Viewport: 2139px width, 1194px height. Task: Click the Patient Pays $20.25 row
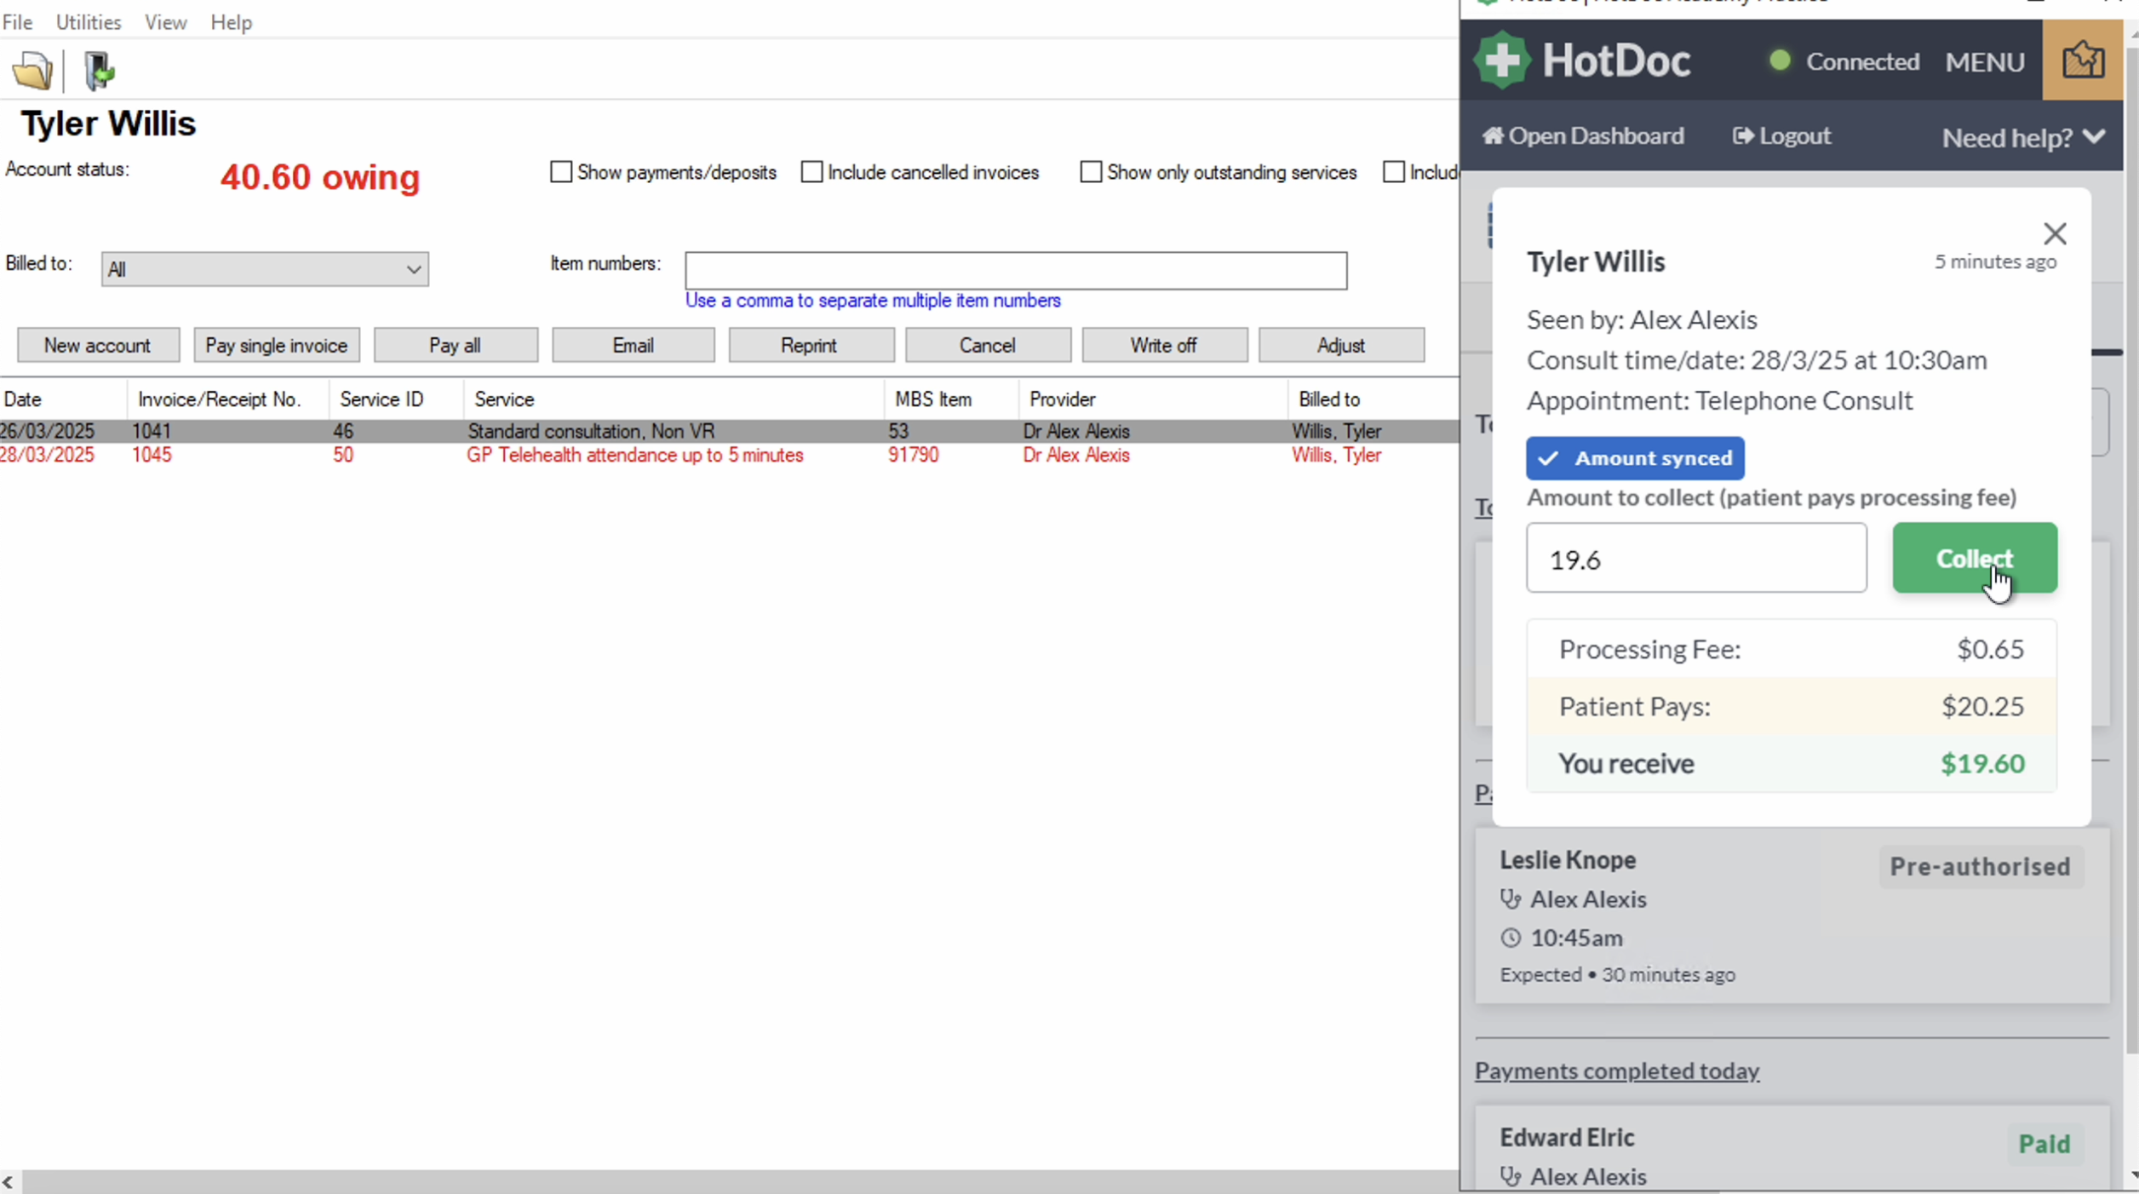coord(1792,706)
